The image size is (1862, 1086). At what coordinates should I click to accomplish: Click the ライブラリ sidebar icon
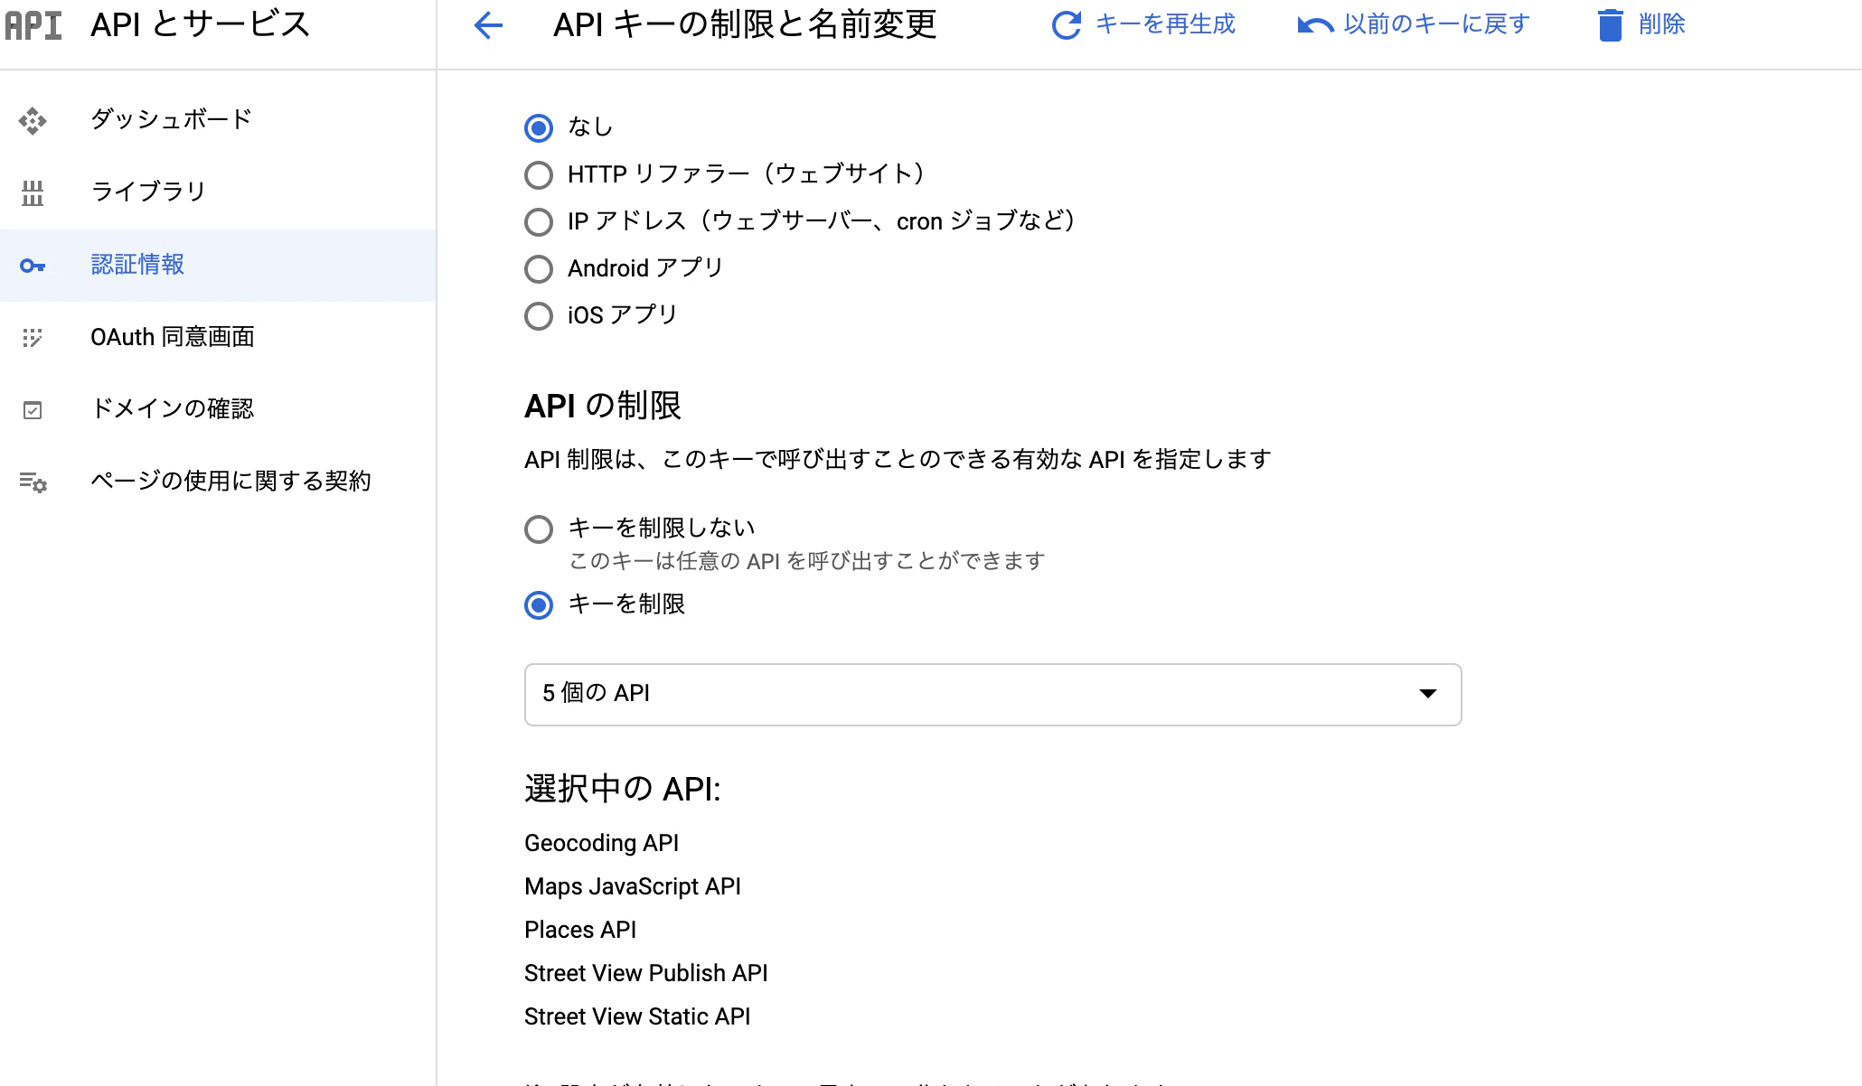(33, 192)
